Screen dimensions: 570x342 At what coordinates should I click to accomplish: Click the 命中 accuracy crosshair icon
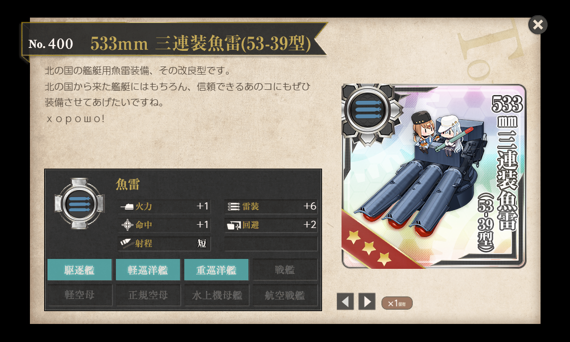pos(127,225)
